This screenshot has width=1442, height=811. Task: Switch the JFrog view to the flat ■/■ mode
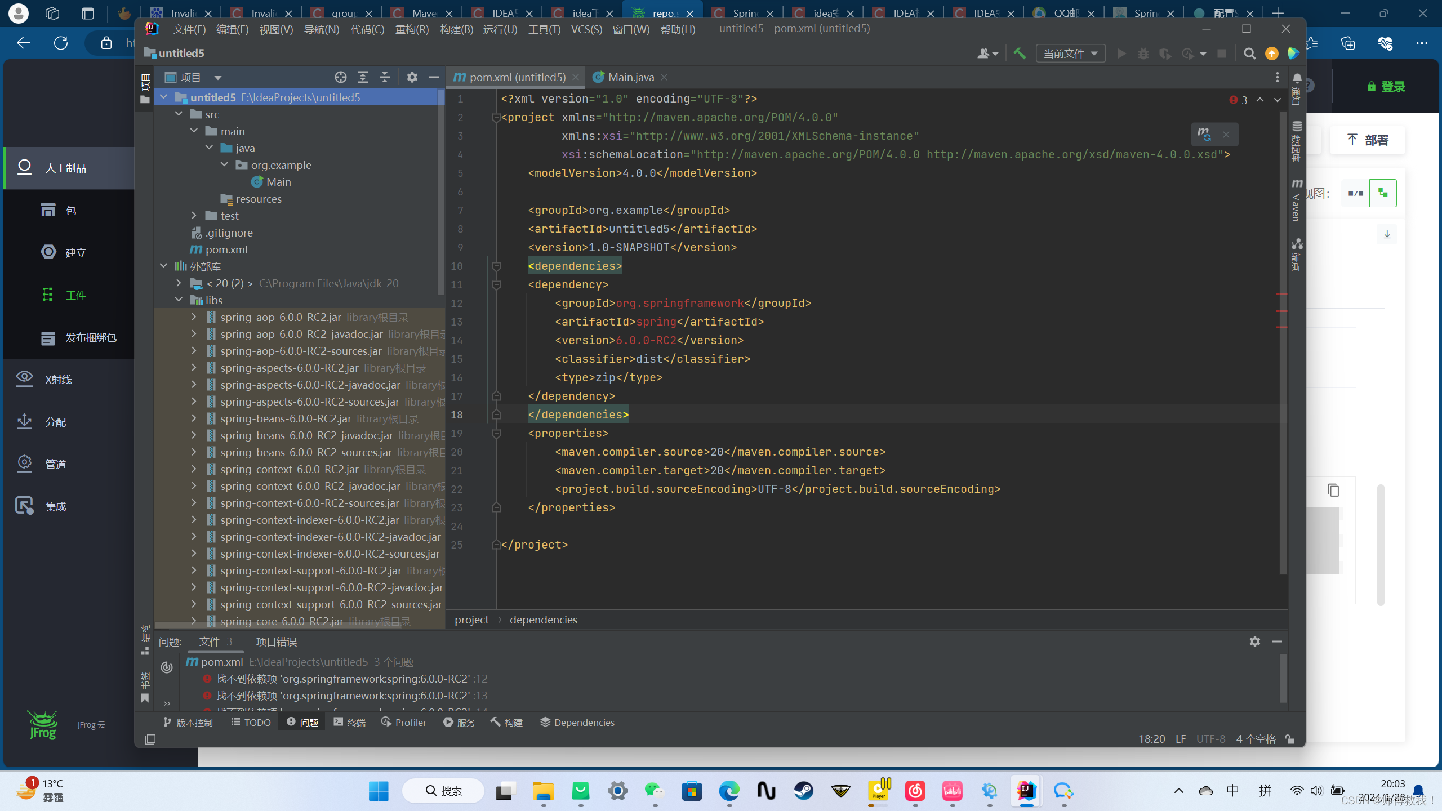tap(1355, 193)
